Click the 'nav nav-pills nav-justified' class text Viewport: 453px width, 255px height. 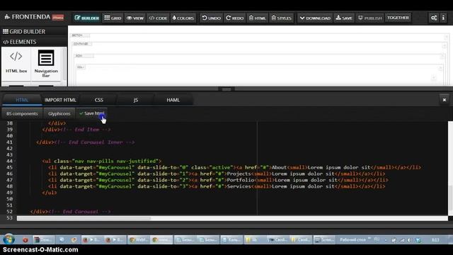(x=115, y=161)
